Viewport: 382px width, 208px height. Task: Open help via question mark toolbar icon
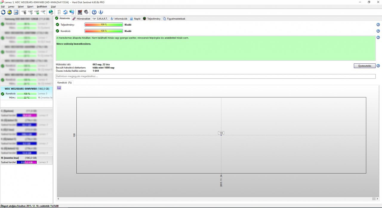[x=94, y=12]
